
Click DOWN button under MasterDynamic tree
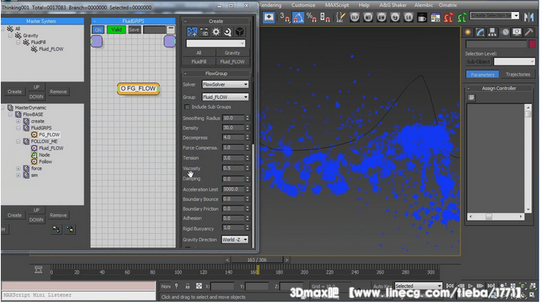[x=36, y=220]
